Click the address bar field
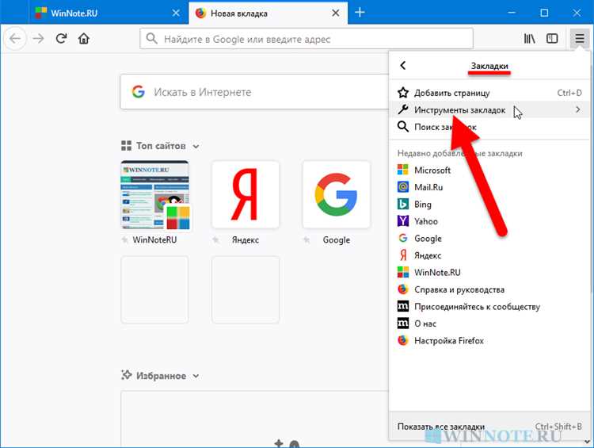The width and height of the screenshot is (594, 448). coord(307,39)
